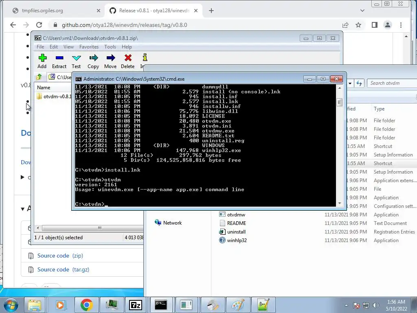Close the Release v0.8.1 GitHub tab
This screenshot has width=417, height=313.
click(x=196, y=11)
